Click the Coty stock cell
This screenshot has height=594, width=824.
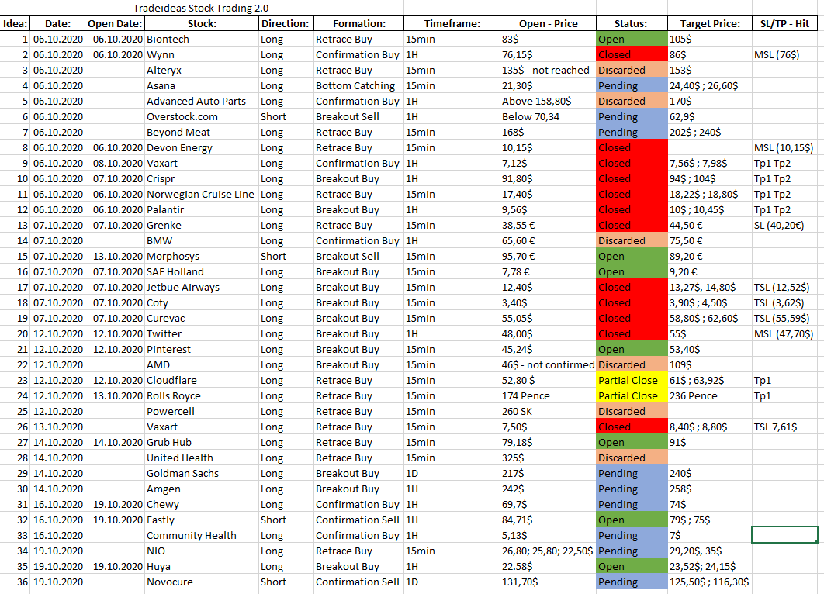(x=202, y=302)
